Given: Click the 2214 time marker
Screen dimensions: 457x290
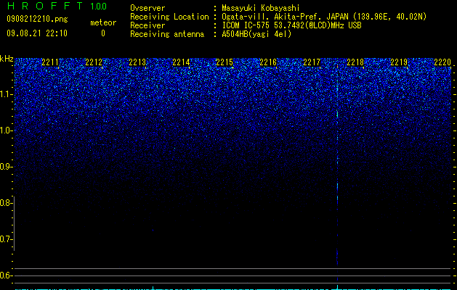Looking at the screenshot, I should click(x=181, y=62).
